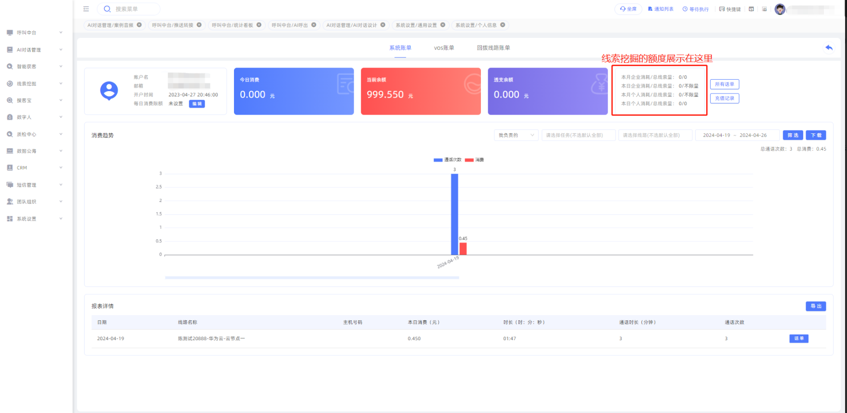The width and height of the screenshot is (847, 413).
Task: Open the 请选择线路 line selector
Action: [655, 135]
